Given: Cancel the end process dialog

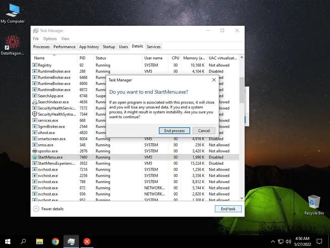Looking at the screenshot, I should (204, 130).
